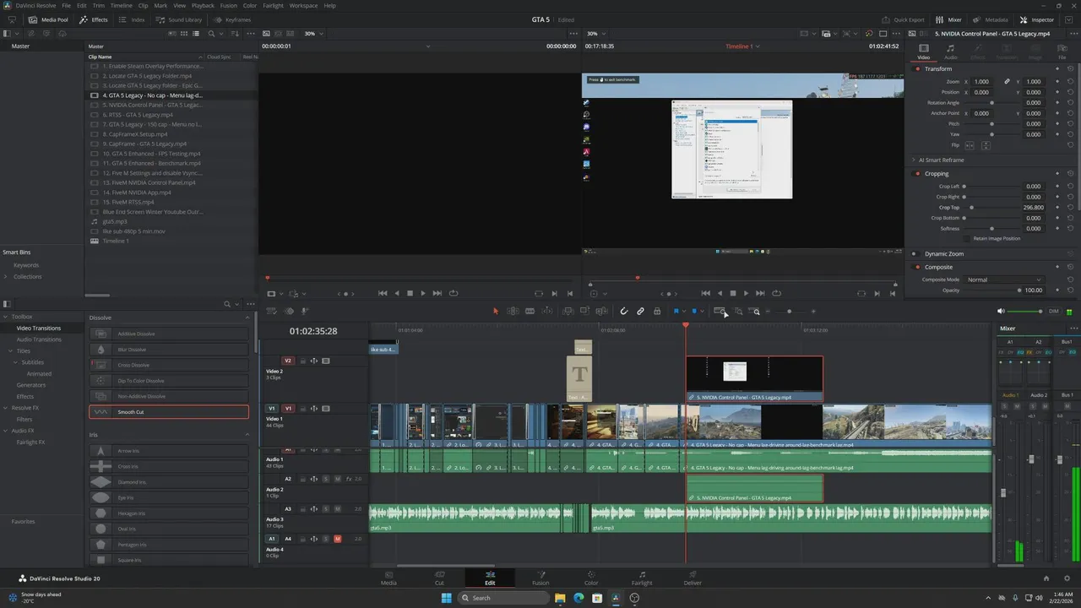Open the Composite Mode dropdown
The width and height of the screenshot is (1081, 608).
tap(1004, 280)
